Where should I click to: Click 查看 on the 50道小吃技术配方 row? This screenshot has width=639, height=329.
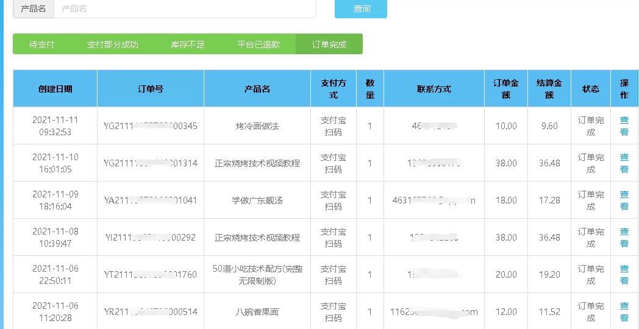click(x=624, y=275)
